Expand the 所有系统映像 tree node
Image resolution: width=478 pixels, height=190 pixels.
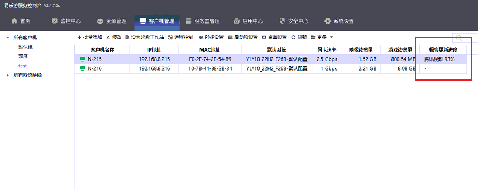(x=8, y=75)
